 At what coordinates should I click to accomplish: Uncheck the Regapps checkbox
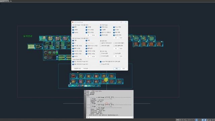pyautogui.click(x=73, y=33)
